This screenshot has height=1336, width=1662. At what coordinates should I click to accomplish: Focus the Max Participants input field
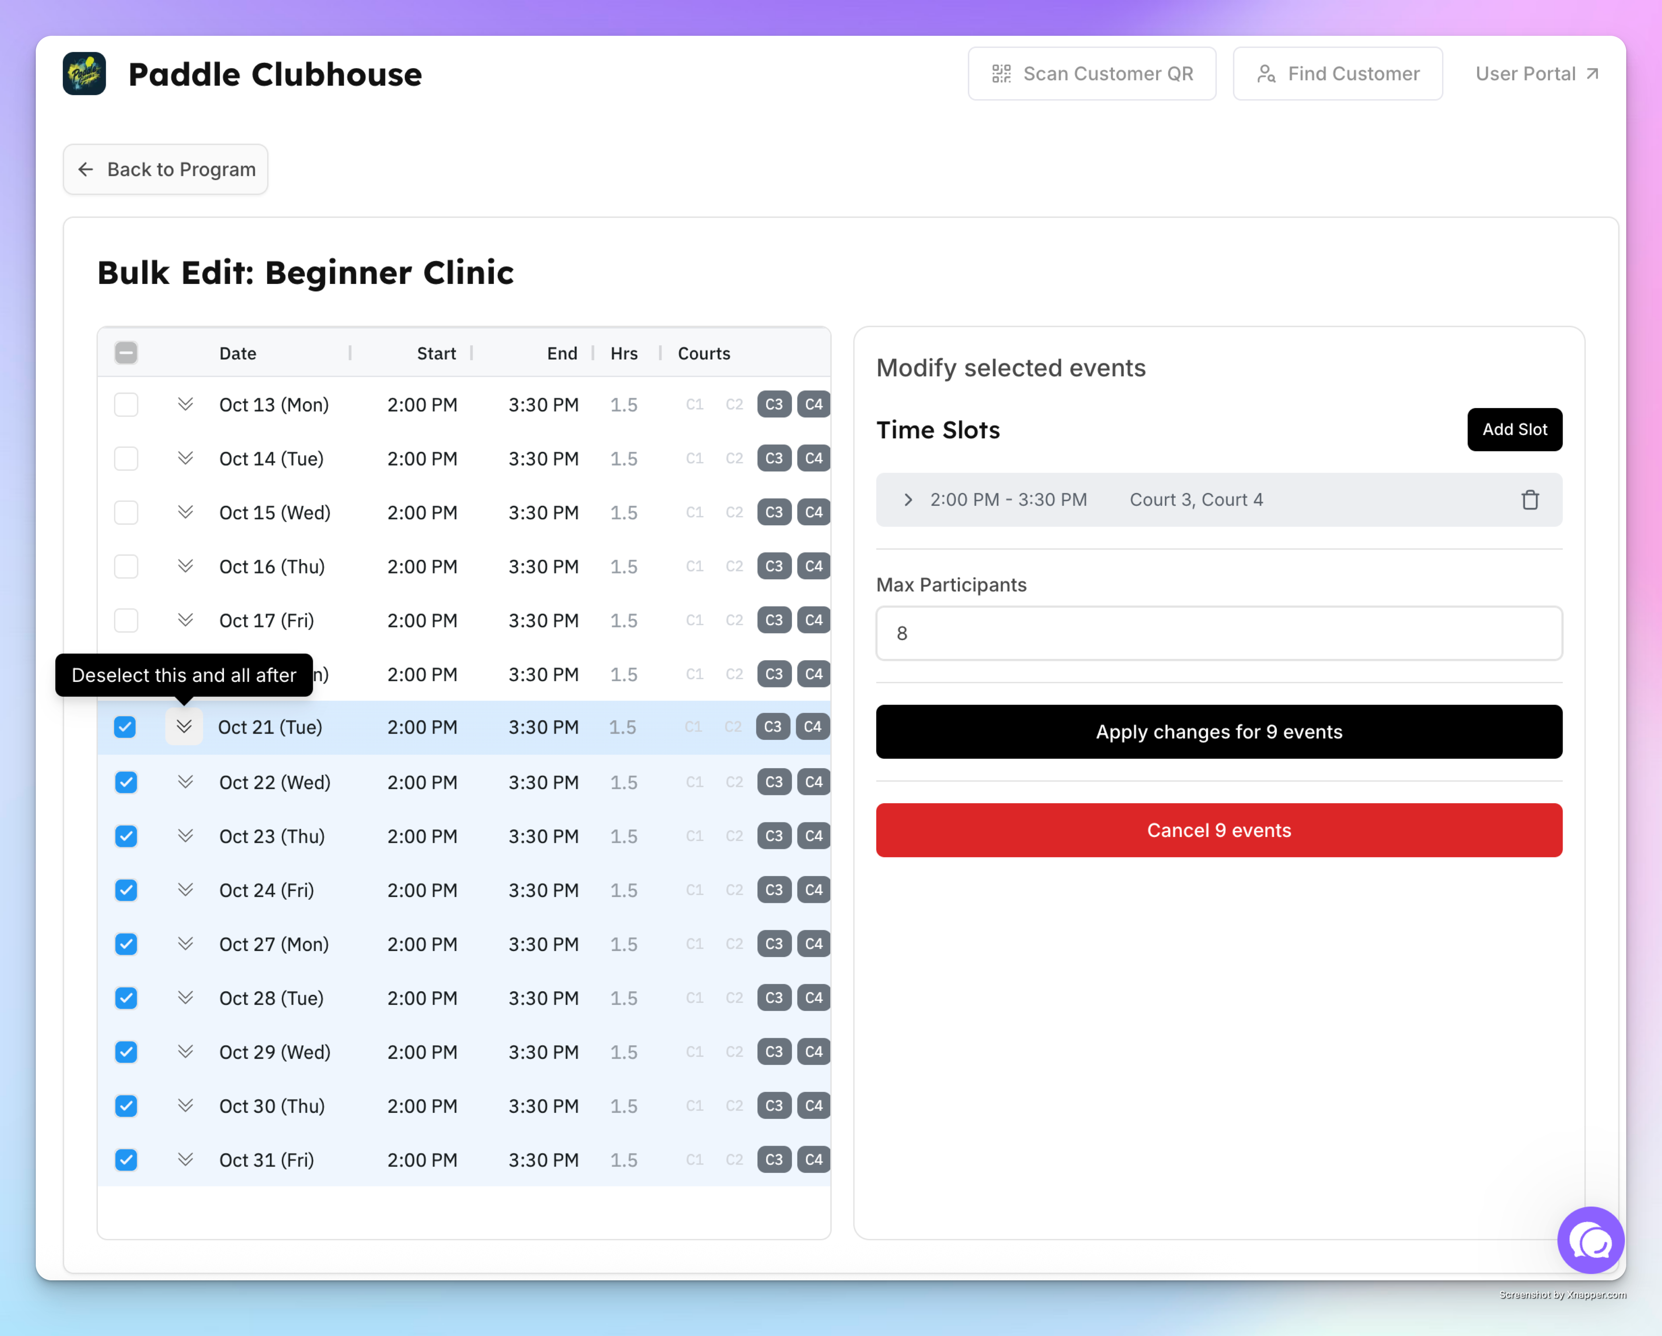point(1219,633)
